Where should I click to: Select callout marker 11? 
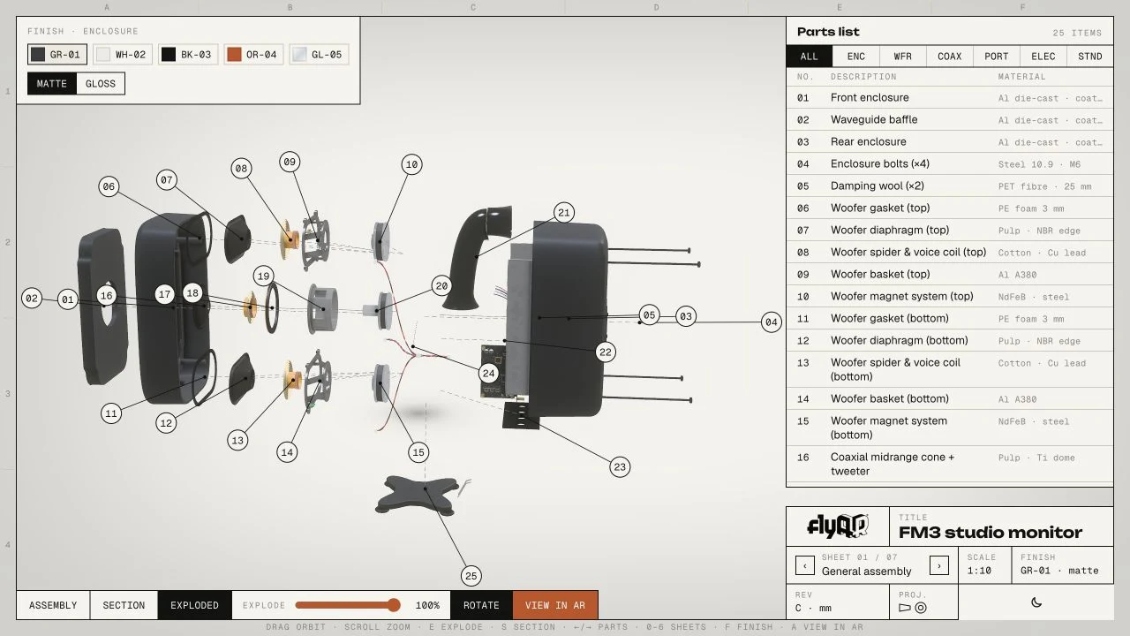pos(110,413)
